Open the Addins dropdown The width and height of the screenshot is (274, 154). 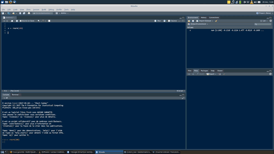click(x=64, y=13)
